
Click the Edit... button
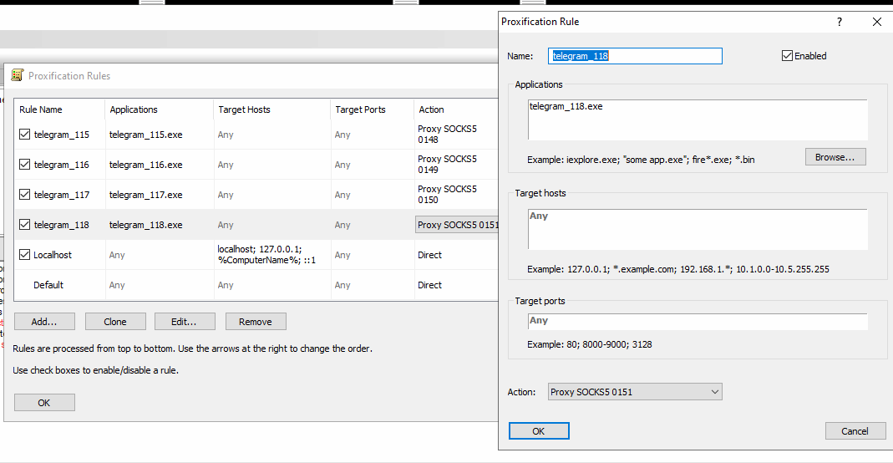pyautogui.click(x=185, y=322)
